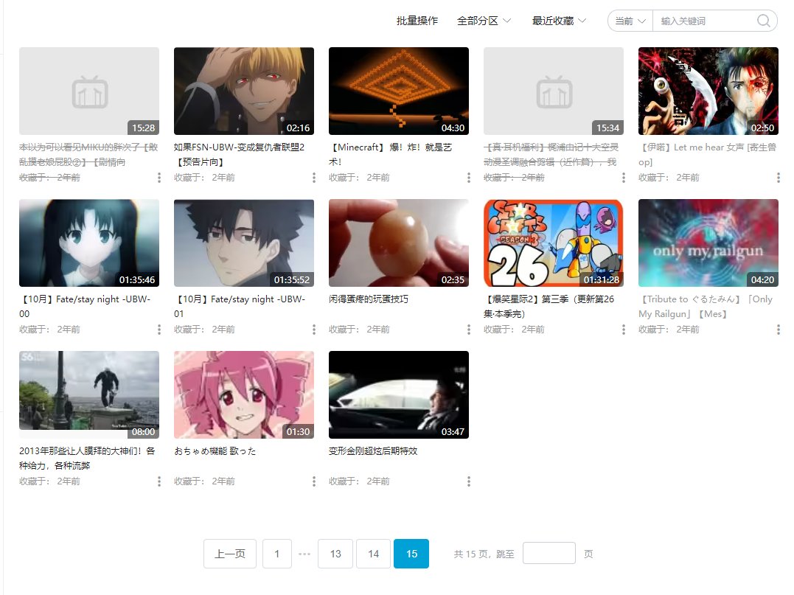Open more options for おちゃめ機能 video

pos(314,481)
